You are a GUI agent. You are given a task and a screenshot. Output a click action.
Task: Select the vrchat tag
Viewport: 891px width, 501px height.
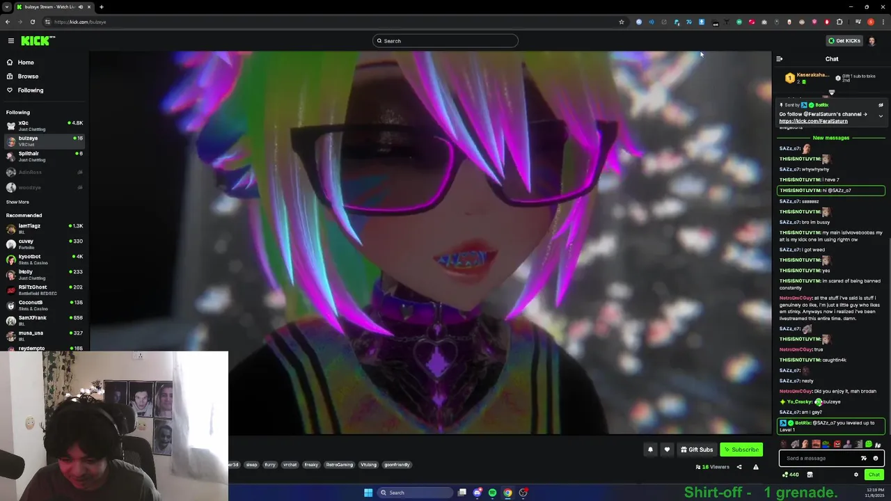[290, 465]
